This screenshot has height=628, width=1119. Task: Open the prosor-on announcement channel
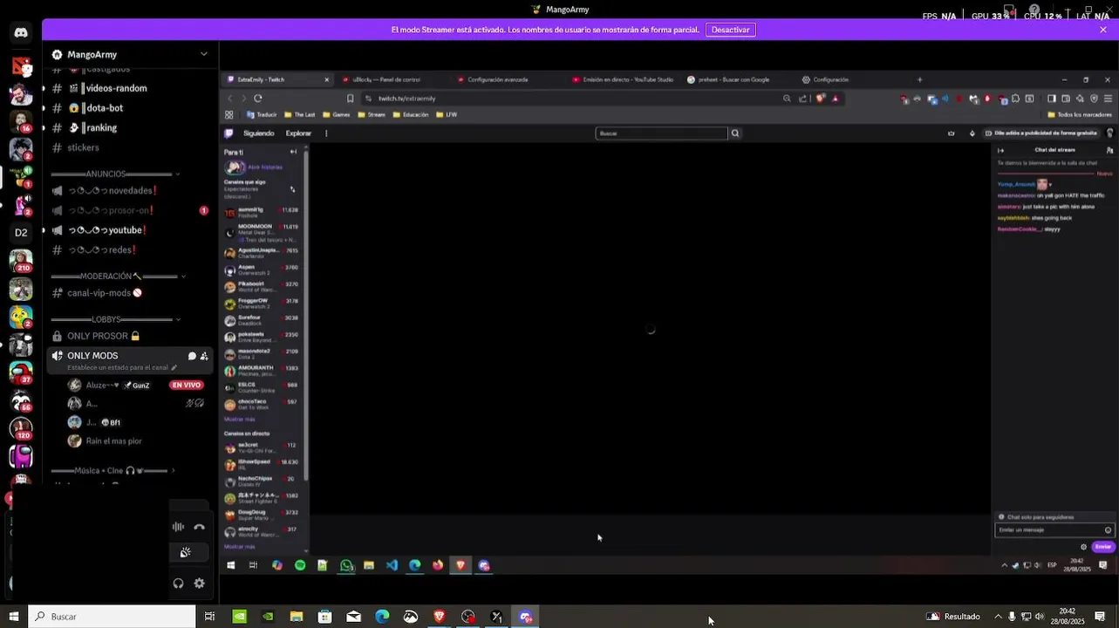(x=129, y=210)
